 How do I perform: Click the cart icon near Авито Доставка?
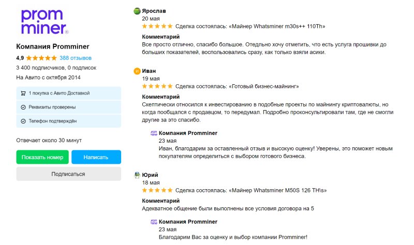point(23,94)
